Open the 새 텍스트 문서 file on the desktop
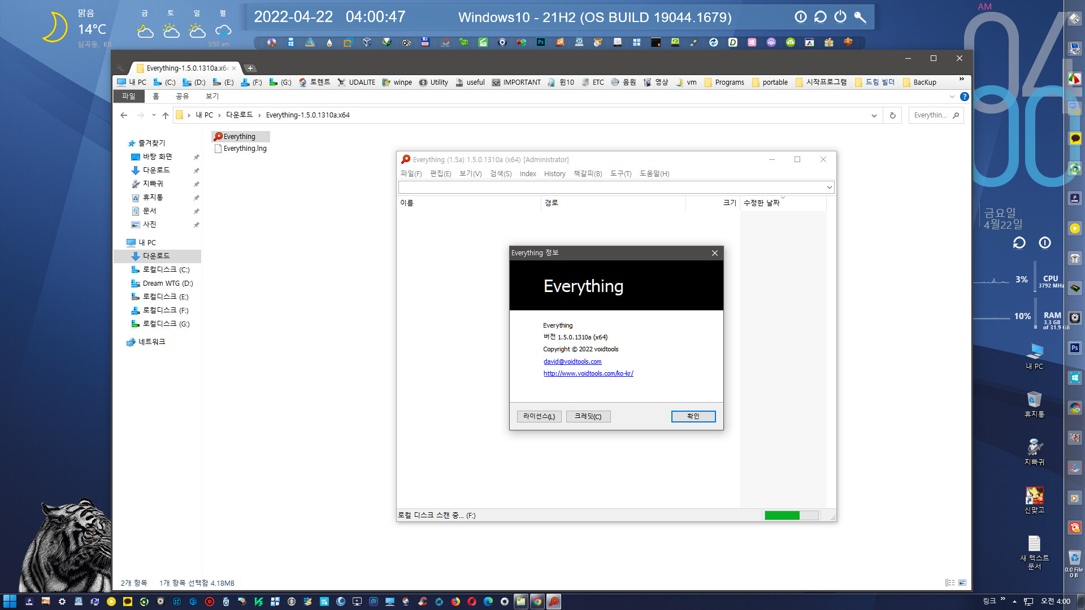 click(1034, 552)
